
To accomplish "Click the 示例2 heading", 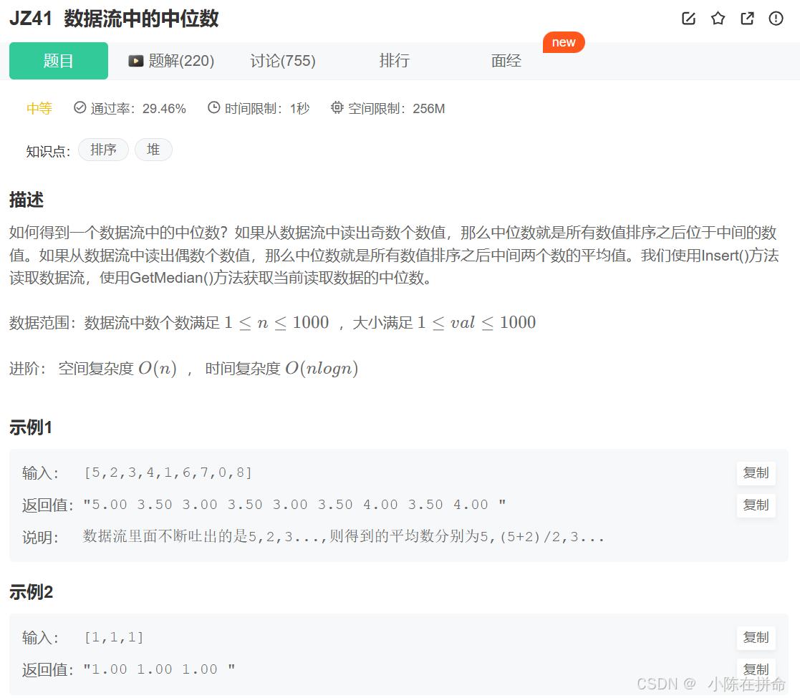I will [31, 593].
